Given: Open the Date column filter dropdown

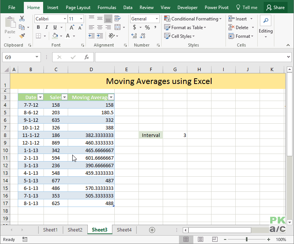Looking at the screenshot, I should tap(40, 97).
